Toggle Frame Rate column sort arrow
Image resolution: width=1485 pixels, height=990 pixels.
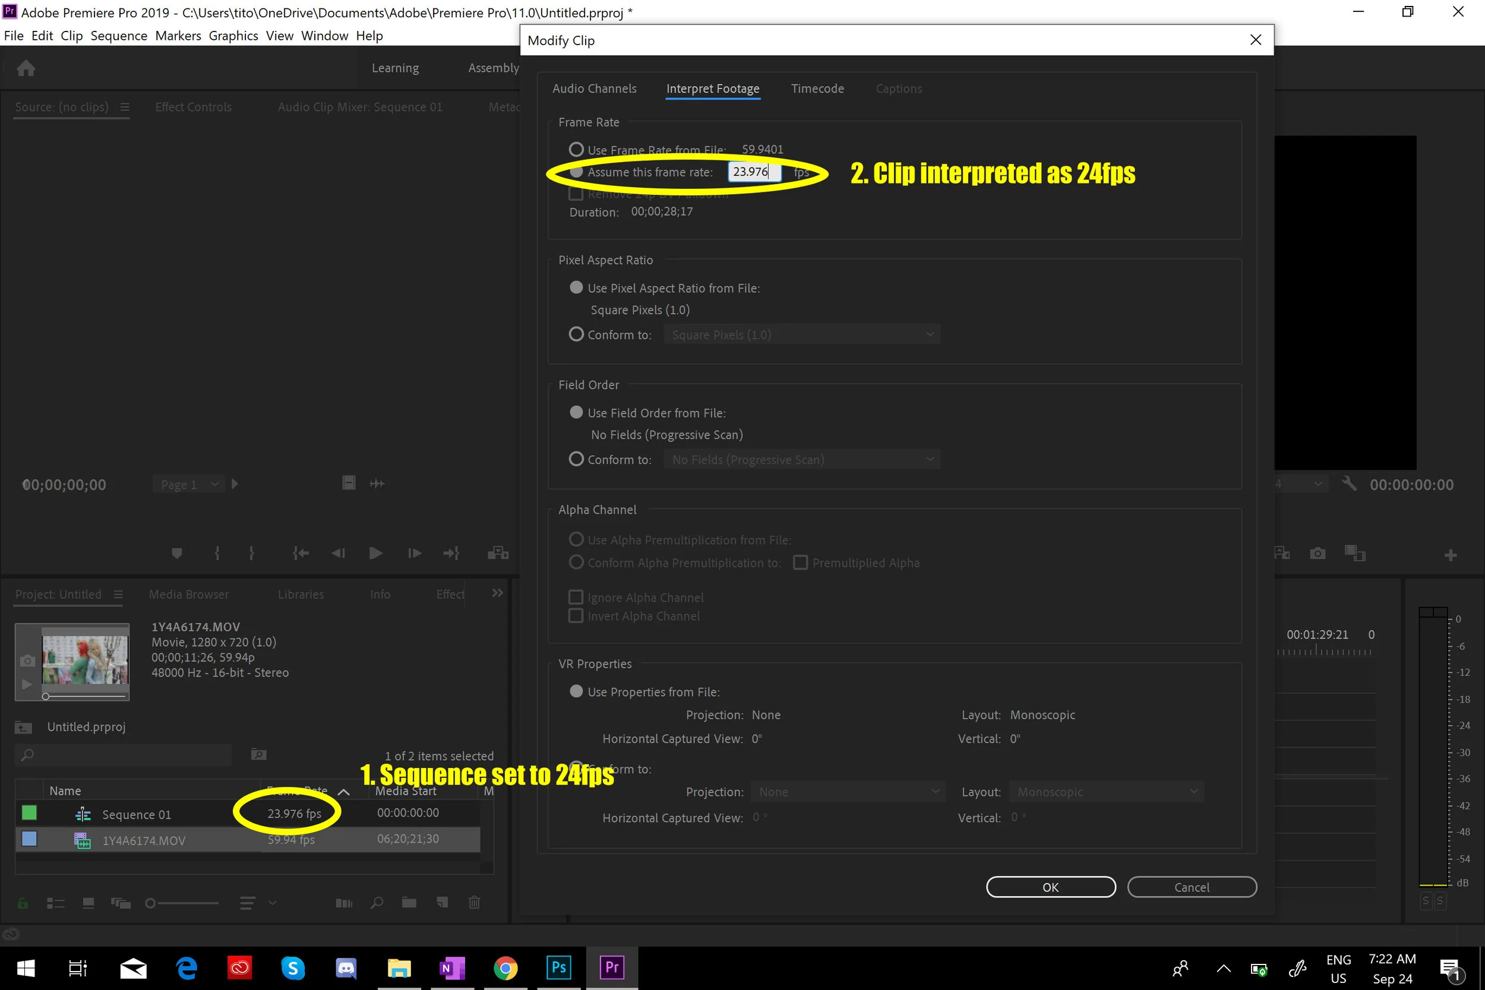click(344, 792)
